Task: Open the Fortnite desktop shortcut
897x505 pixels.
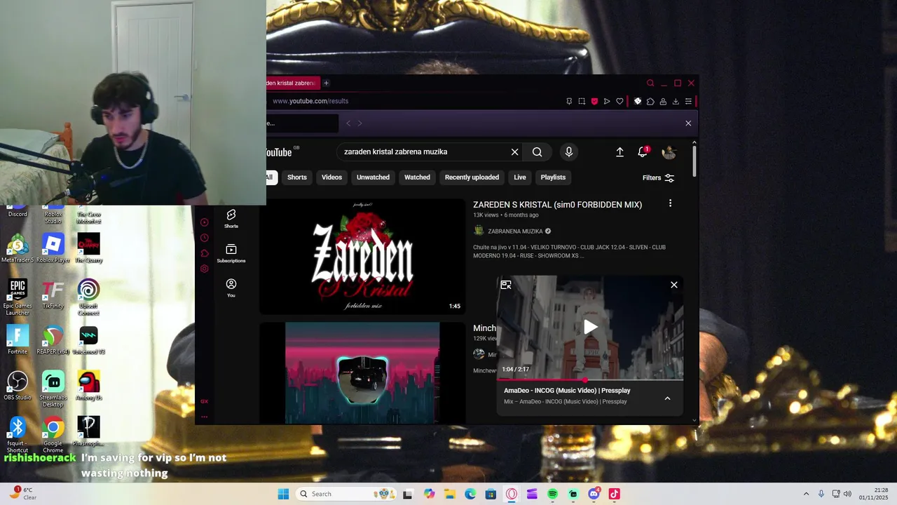Action: tap(18, 339)
